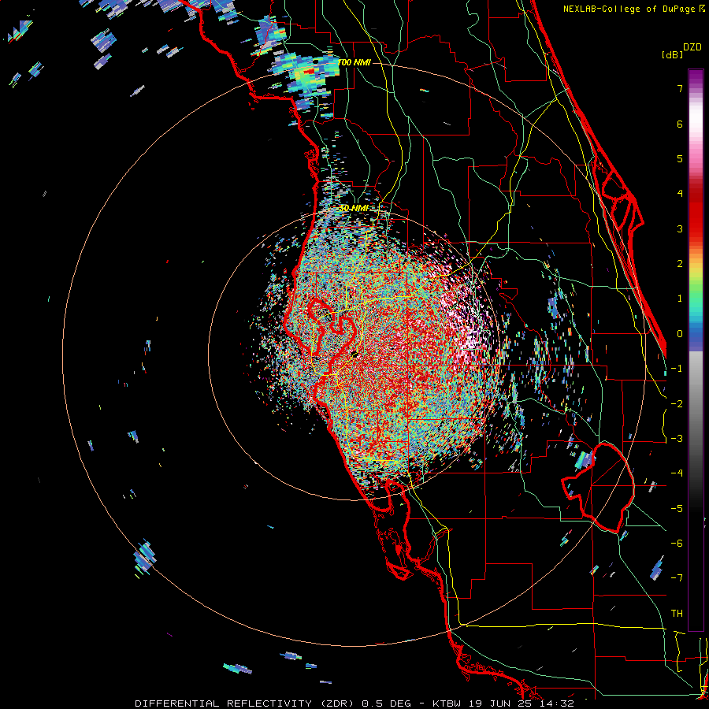This screenshot has height=709, width=709.
Task: Click the -7 dB scale label
Action: click(677, 578)
